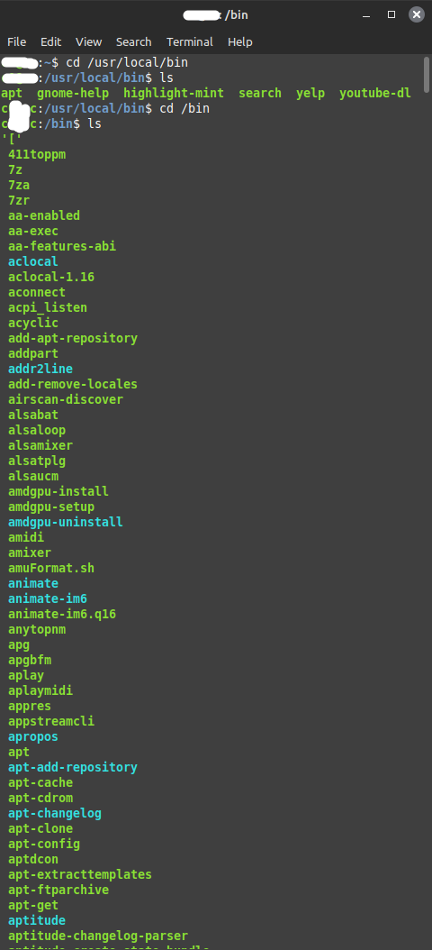This screenshot has height=950, width=432.
Task: Open the Search menu
Action: [x=134, y=41]
